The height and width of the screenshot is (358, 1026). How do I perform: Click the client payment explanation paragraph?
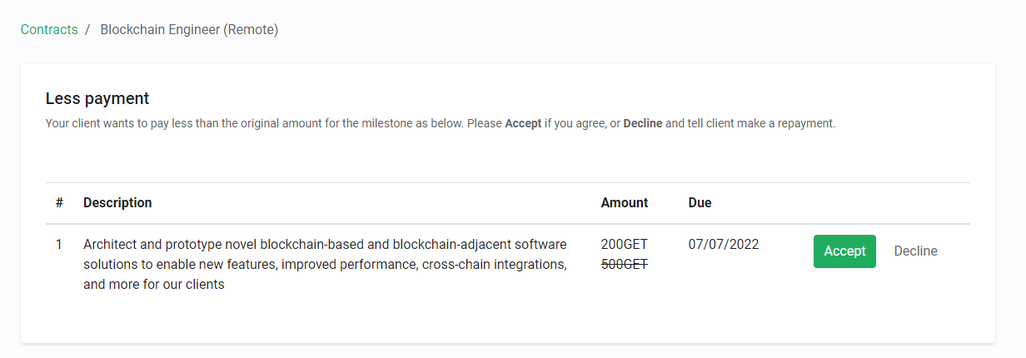[441, 123]
